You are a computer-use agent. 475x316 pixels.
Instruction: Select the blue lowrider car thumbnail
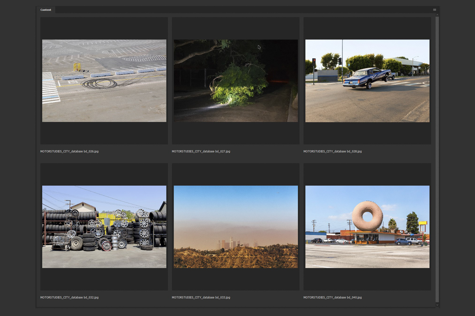pyautogui.click(x=367, y=81)
